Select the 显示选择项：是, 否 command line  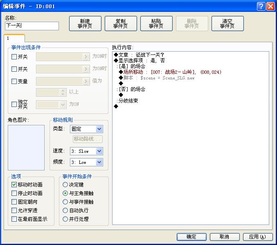coord(140,61)
